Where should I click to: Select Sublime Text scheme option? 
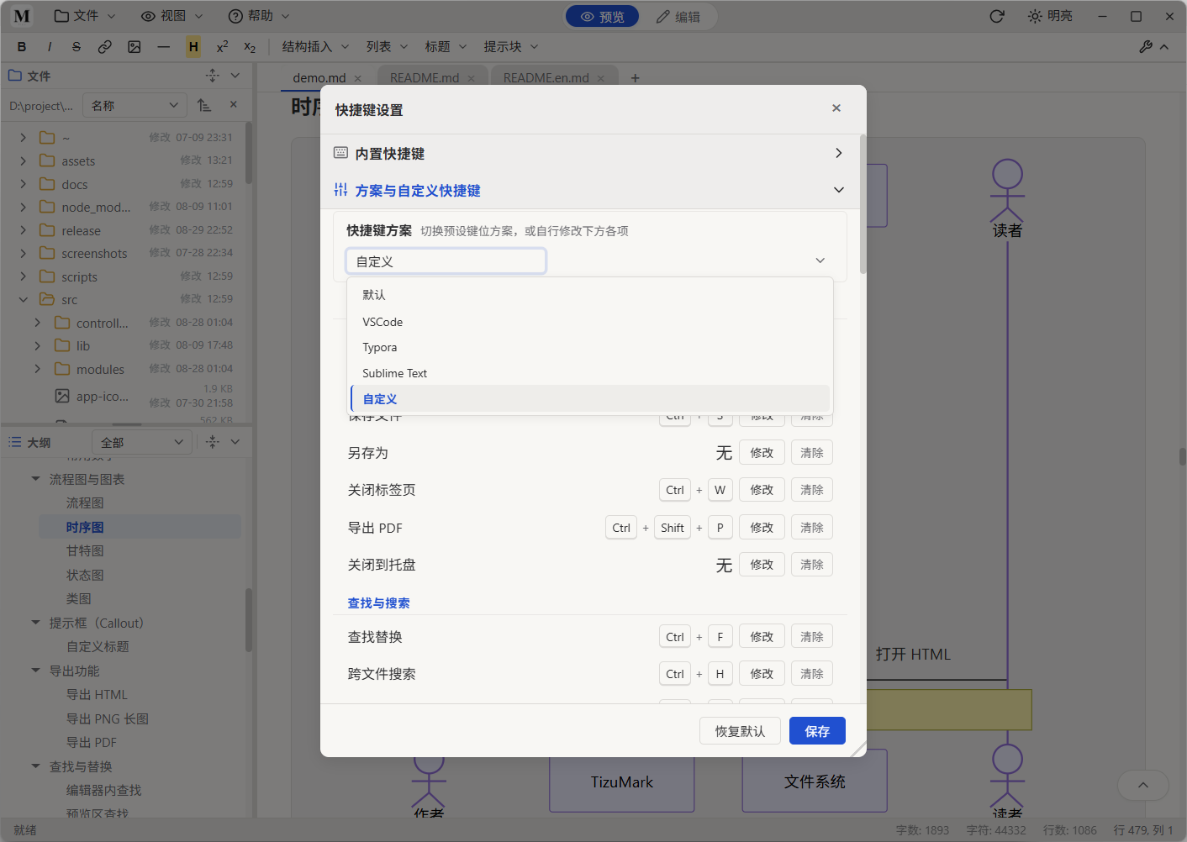pos(590,373)
